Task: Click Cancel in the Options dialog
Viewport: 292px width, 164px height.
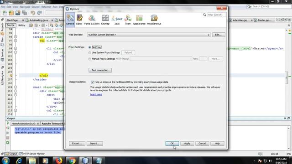Action: pyautogui.click(x=202, y=143)
